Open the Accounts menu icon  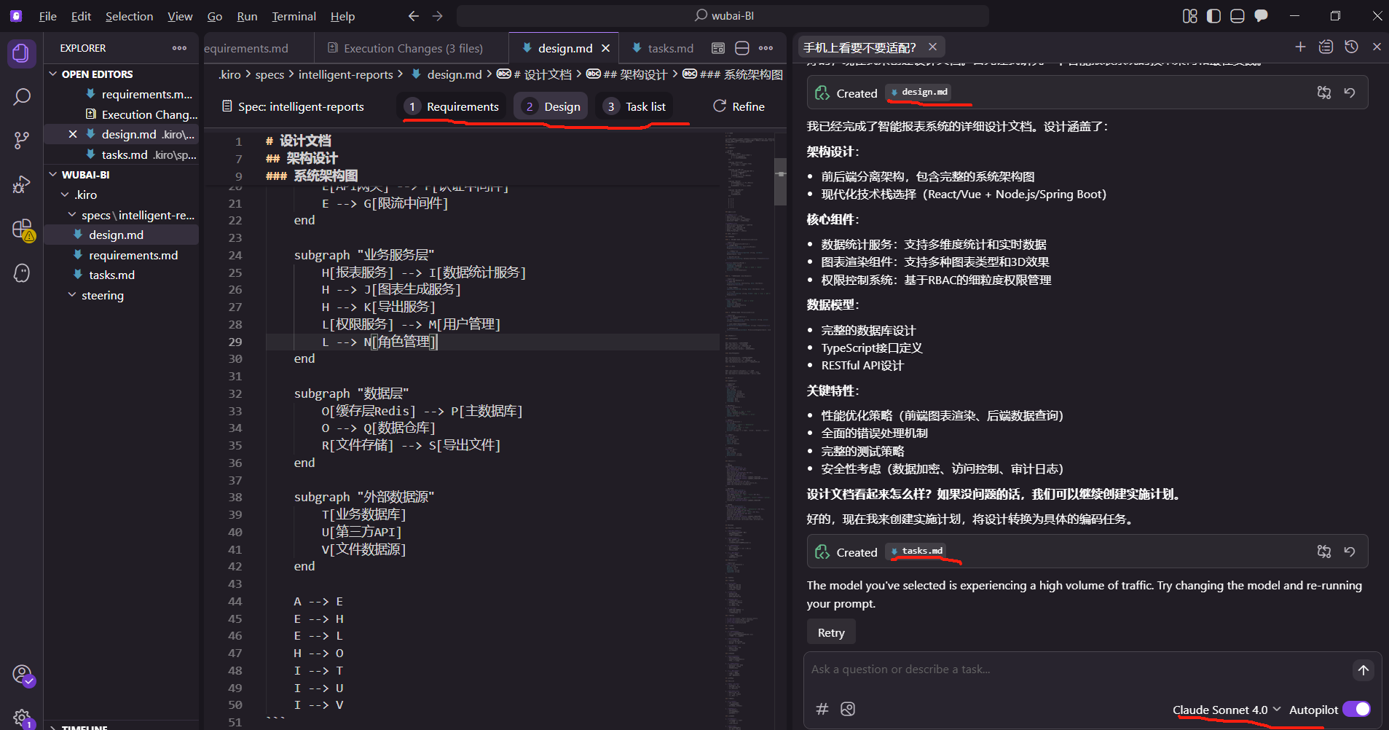point(23,675)
